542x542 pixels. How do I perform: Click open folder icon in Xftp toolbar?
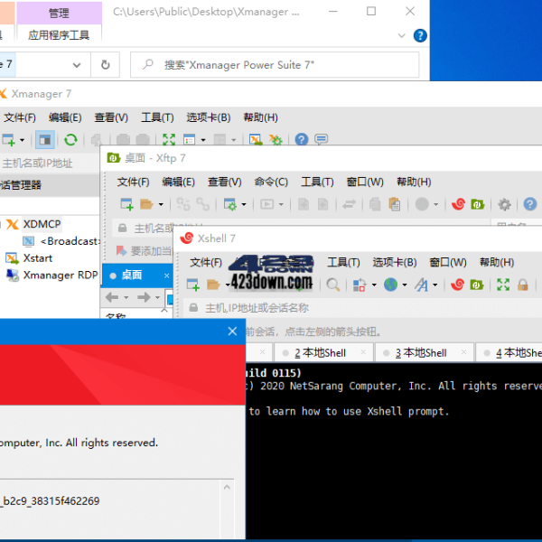tap(146, 204)
